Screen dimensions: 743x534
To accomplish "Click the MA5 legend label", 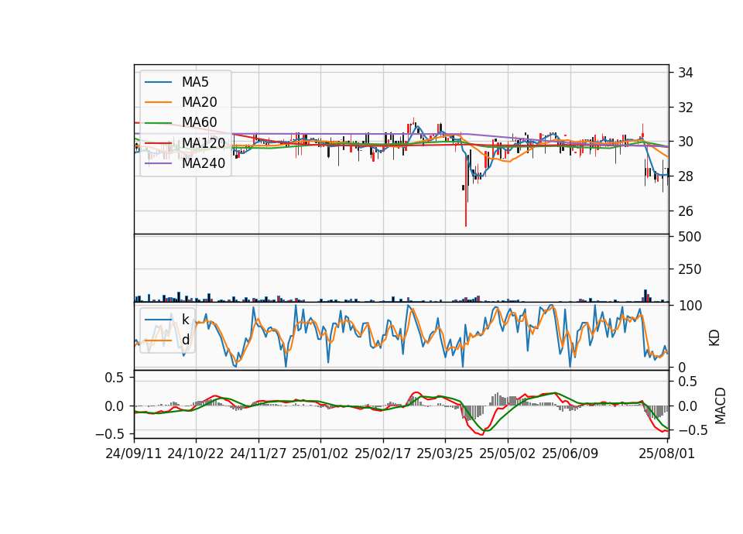I will click(195, 82).
